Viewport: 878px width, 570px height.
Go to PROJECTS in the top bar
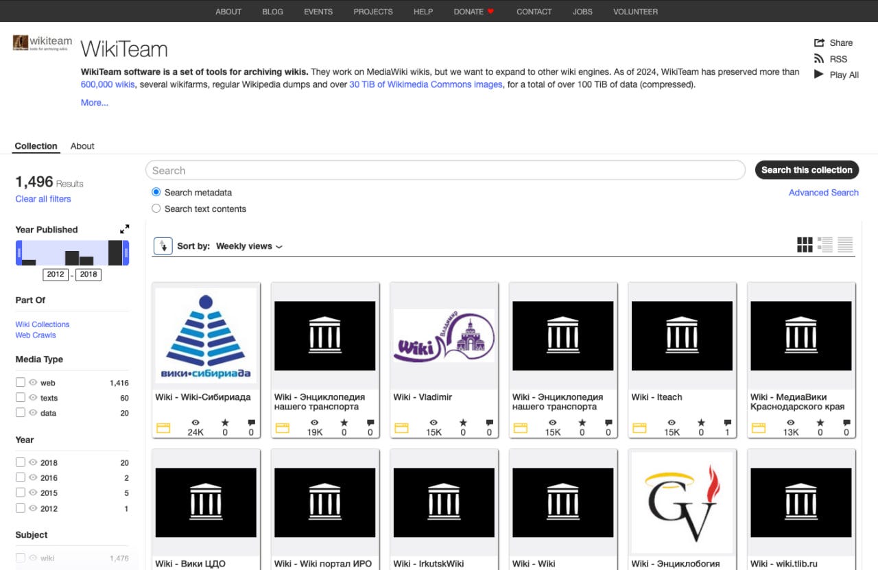pyautogui.click(x=373, y=12)
